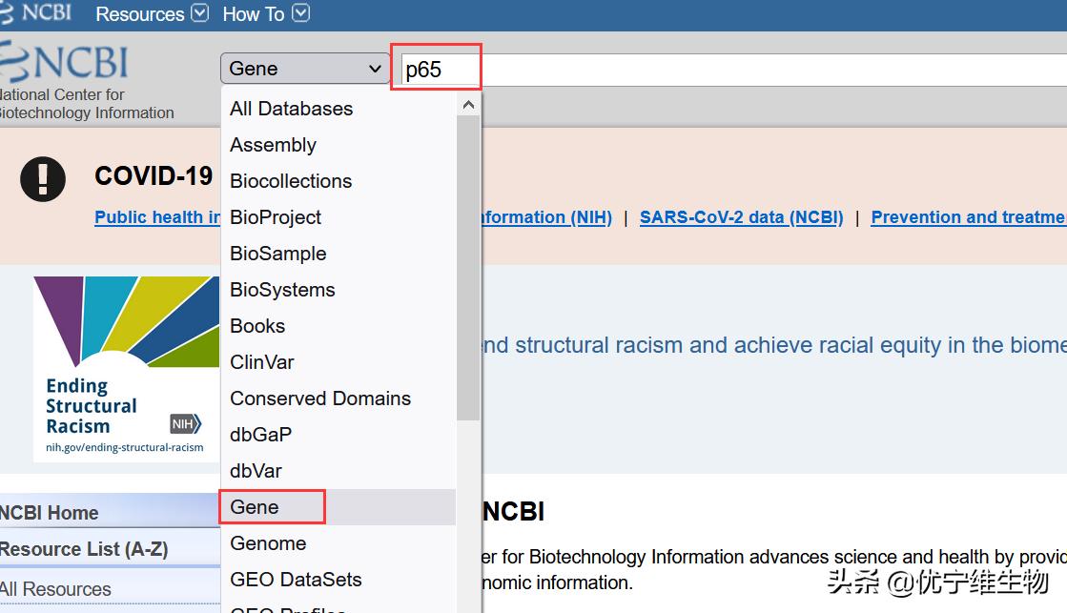Screen dimensions: 1067x613
Task: Select All Databases from the list
Action: coord(291,109)
